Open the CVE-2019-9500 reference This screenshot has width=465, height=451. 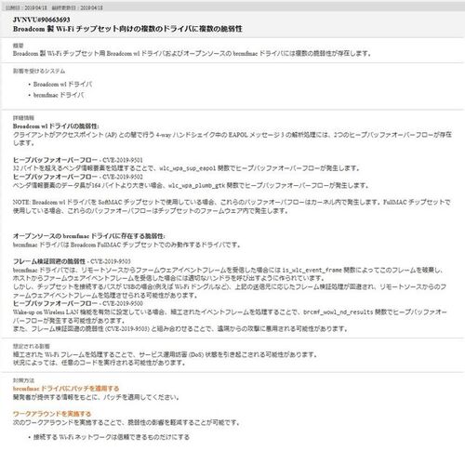pos(123,303)
